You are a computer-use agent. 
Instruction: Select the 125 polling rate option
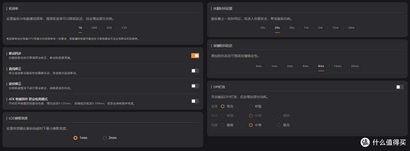[x=124, y=28]
